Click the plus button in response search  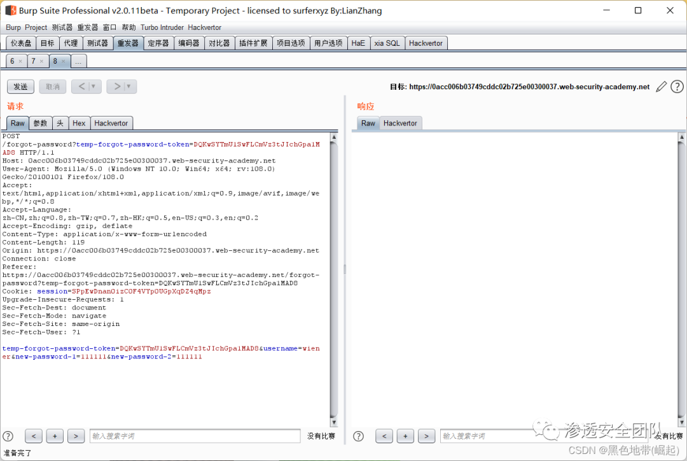pos(405,436)
